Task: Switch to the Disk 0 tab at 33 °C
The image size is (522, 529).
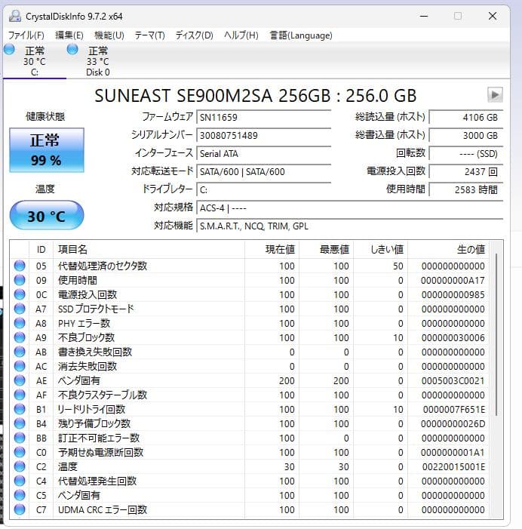Action: click(x=97, y=60)
